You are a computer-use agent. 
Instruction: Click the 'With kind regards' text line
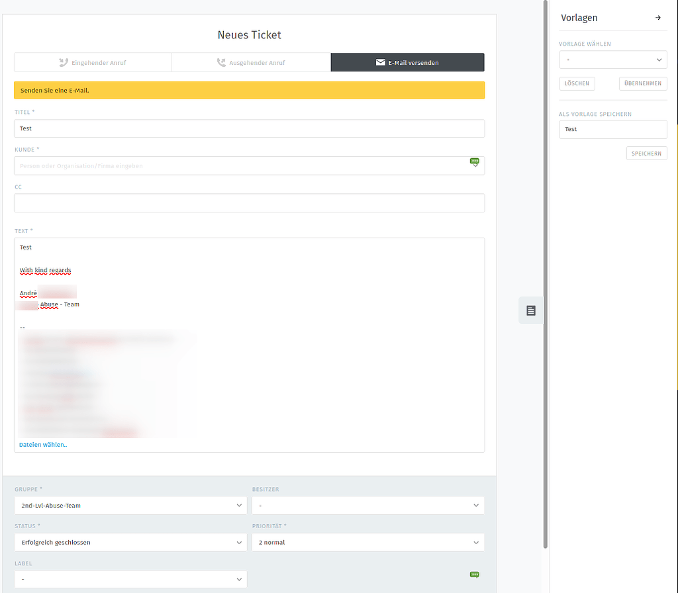coord(46,270)
